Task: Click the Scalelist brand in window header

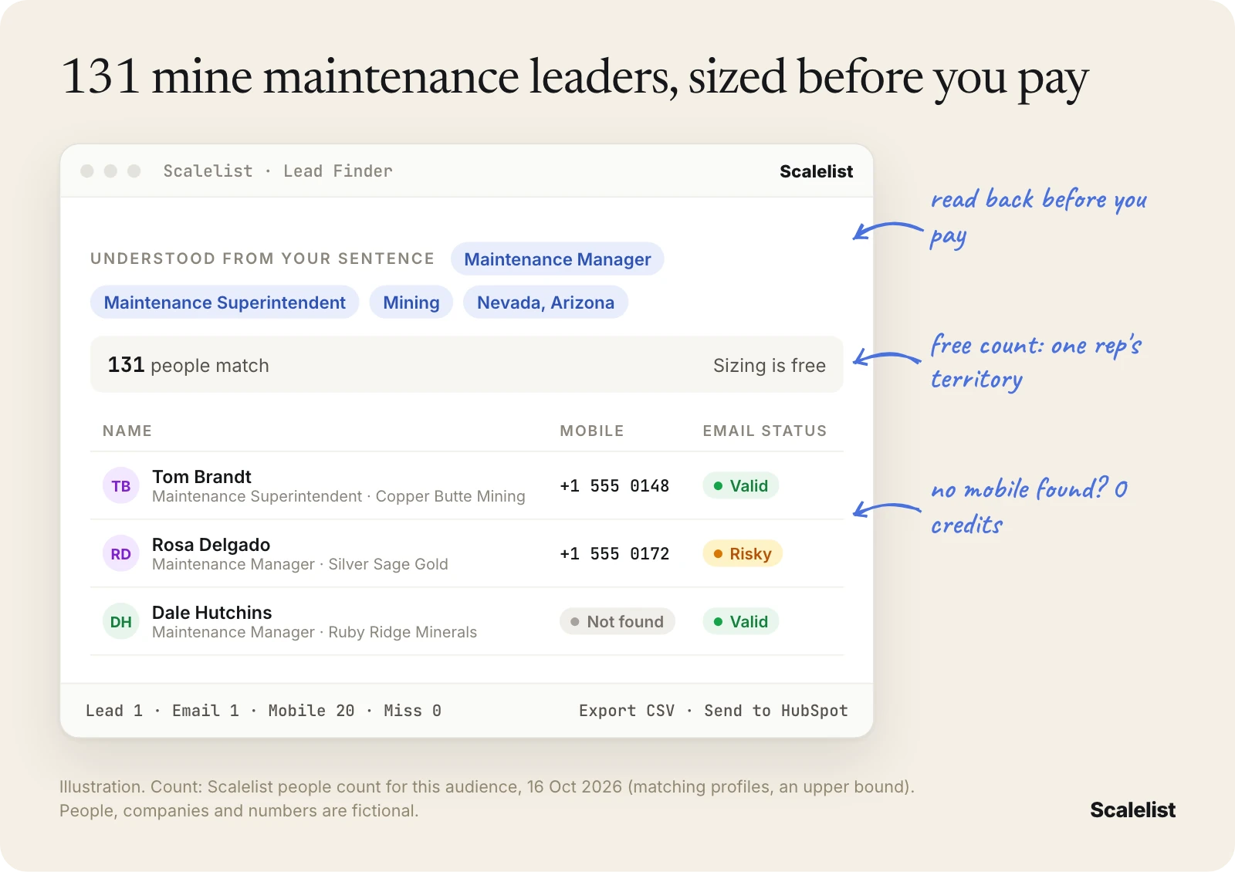Action: coord(816,171)
